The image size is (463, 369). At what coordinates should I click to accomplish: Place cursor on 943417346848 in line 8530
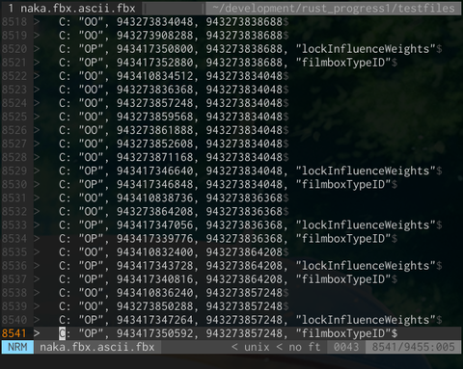(x=154, y=184)
